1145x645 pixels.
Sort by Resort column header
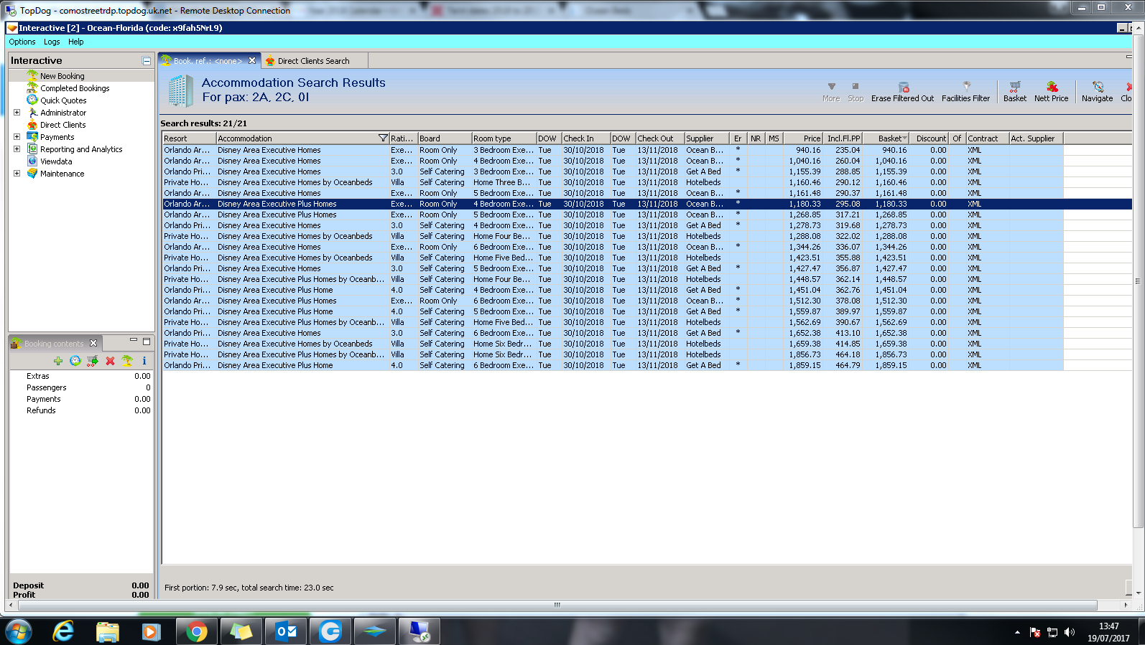click(189, 138)
